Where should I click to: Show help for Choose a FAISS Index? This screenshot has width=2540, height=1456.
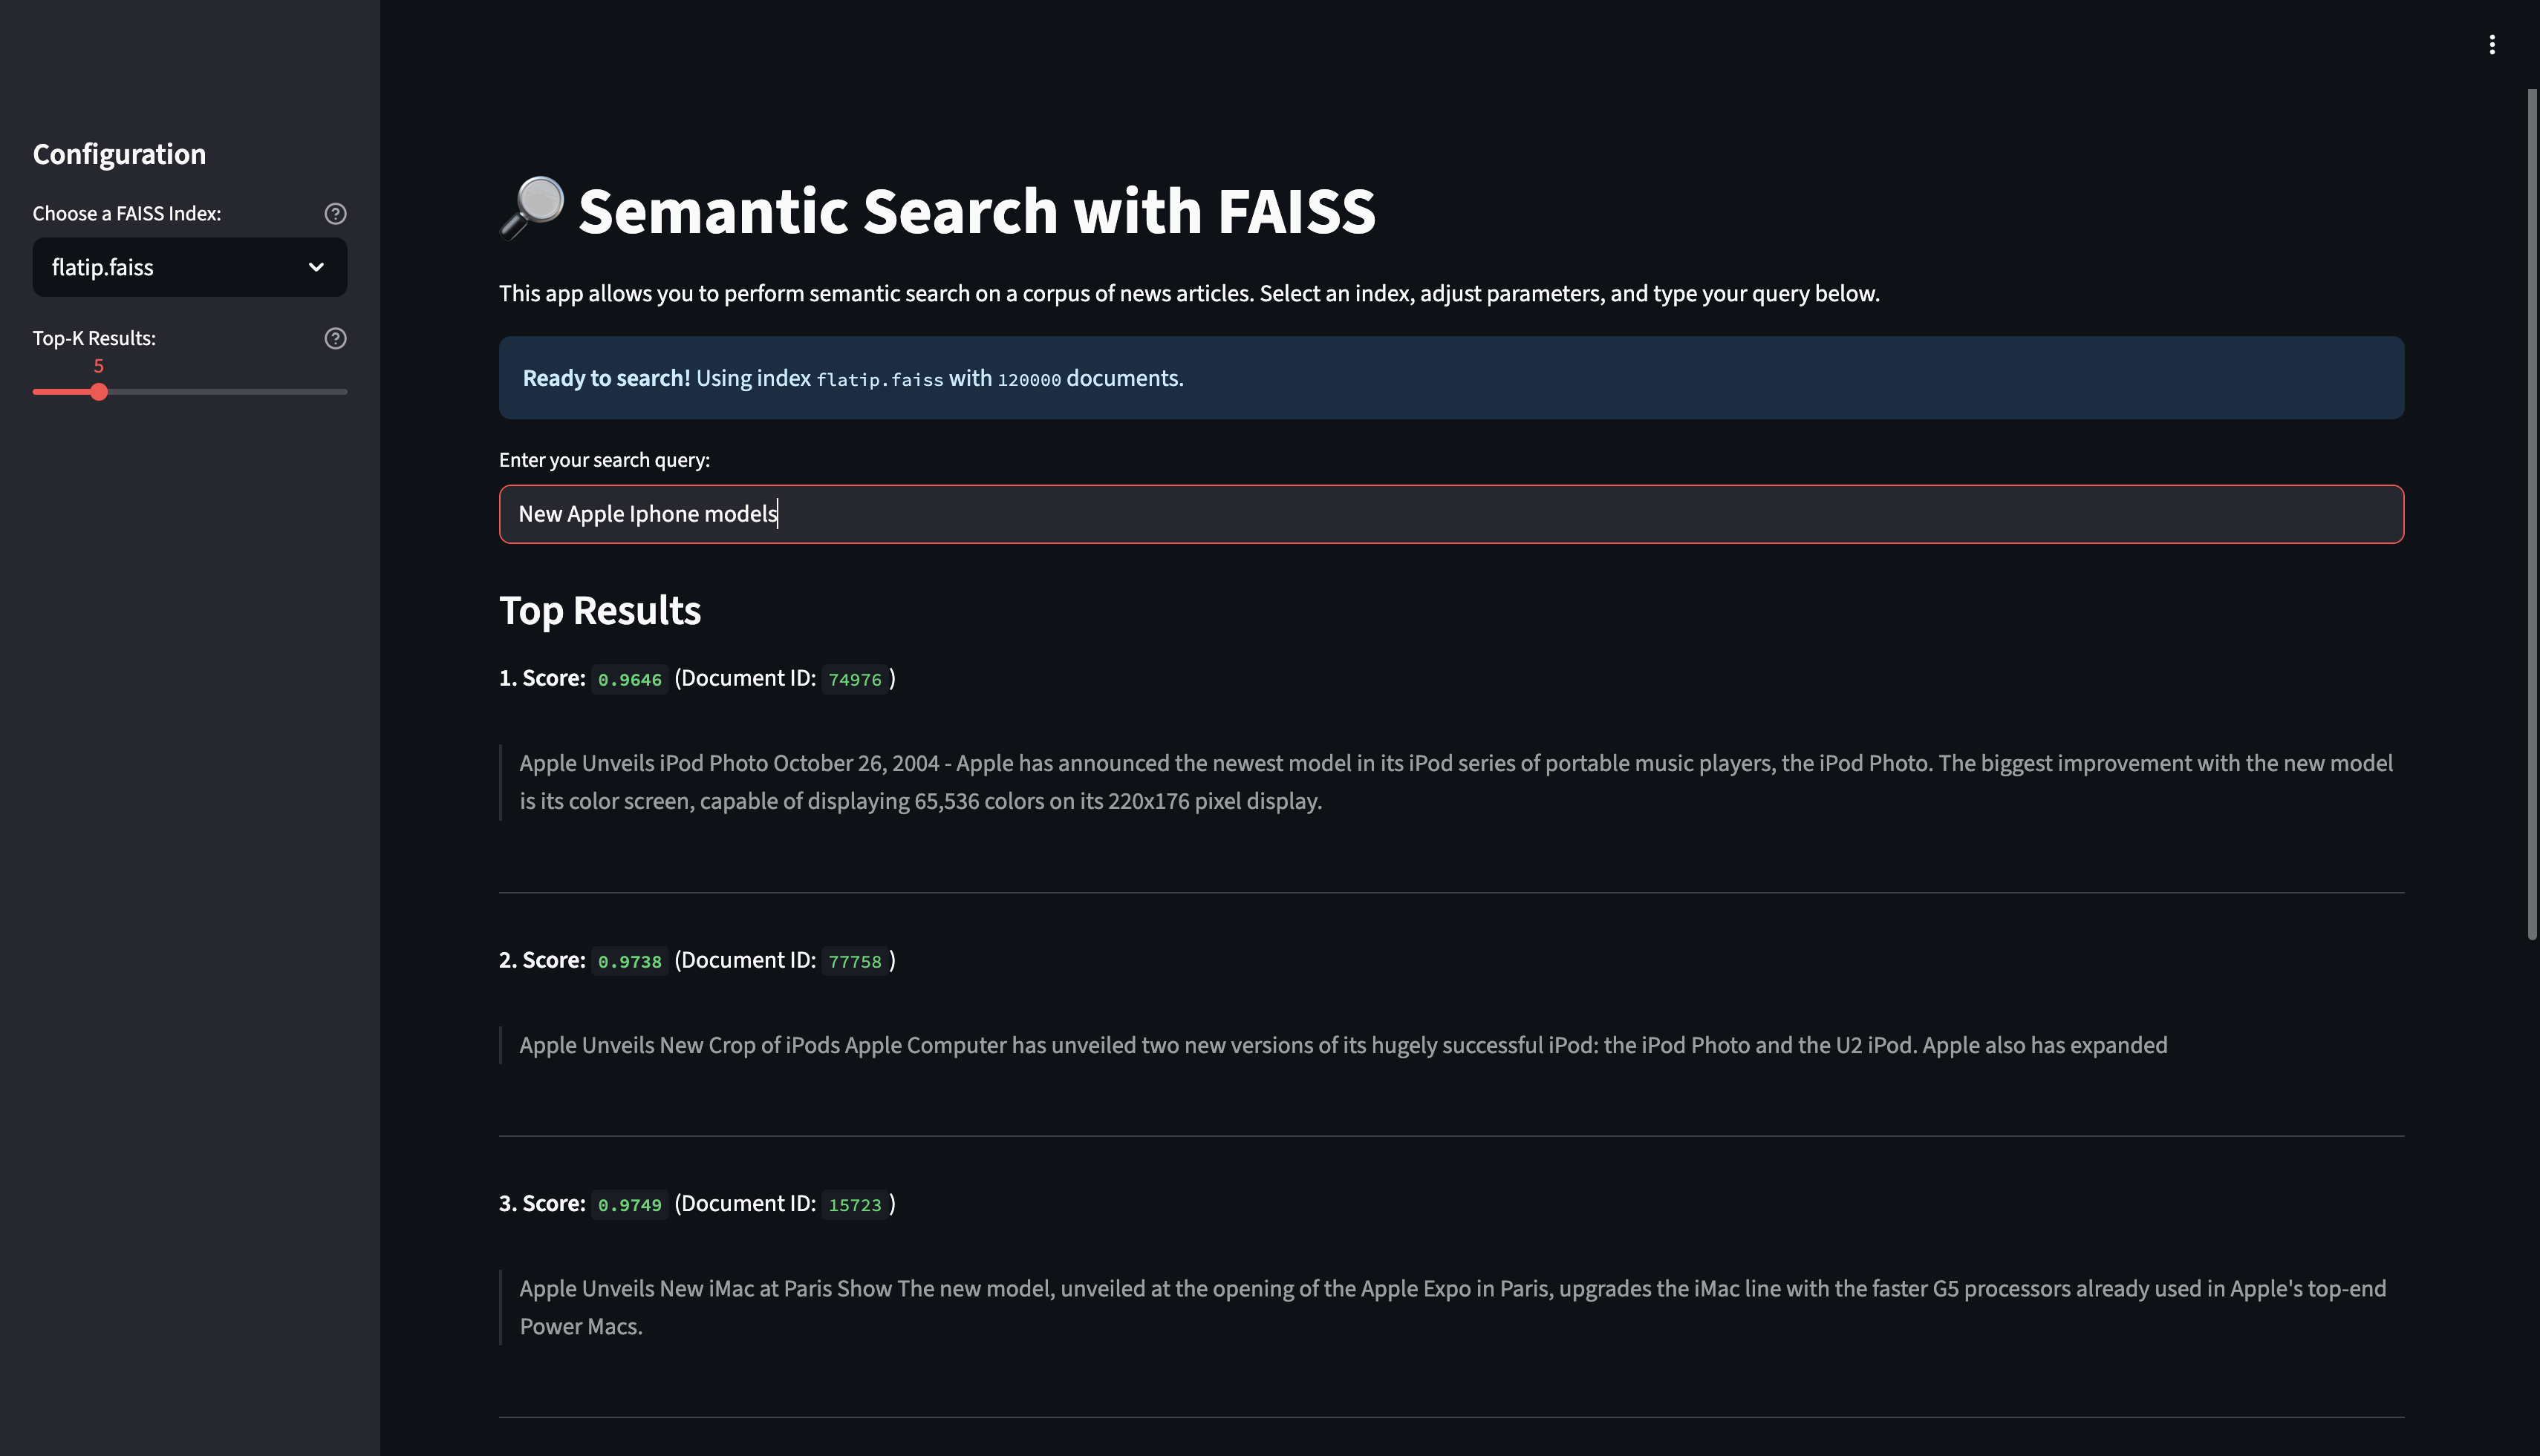click(335, 213)
